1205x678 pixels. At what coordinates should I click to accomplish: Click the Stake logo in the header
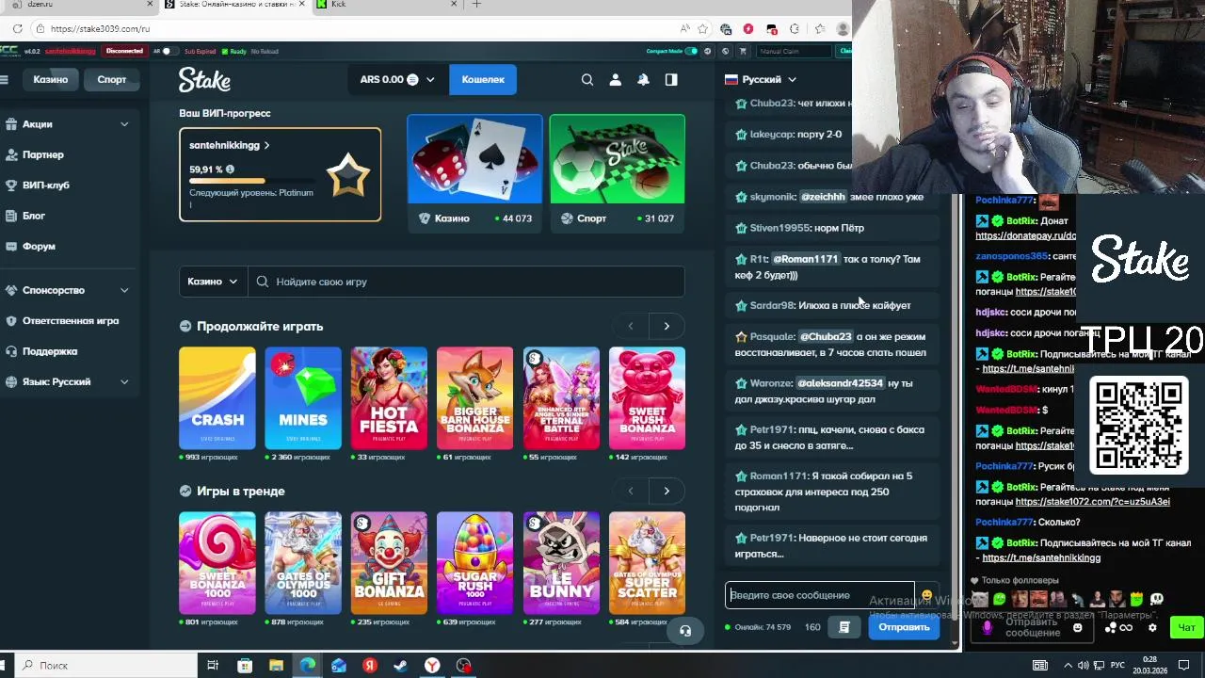(204, 80)
